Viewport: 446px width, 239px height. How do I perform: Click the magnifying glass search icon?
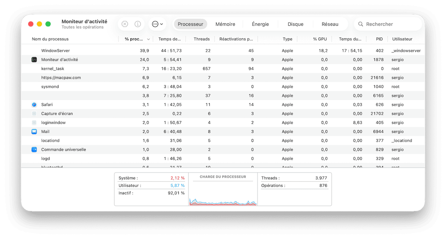click(x=361, y=24)
